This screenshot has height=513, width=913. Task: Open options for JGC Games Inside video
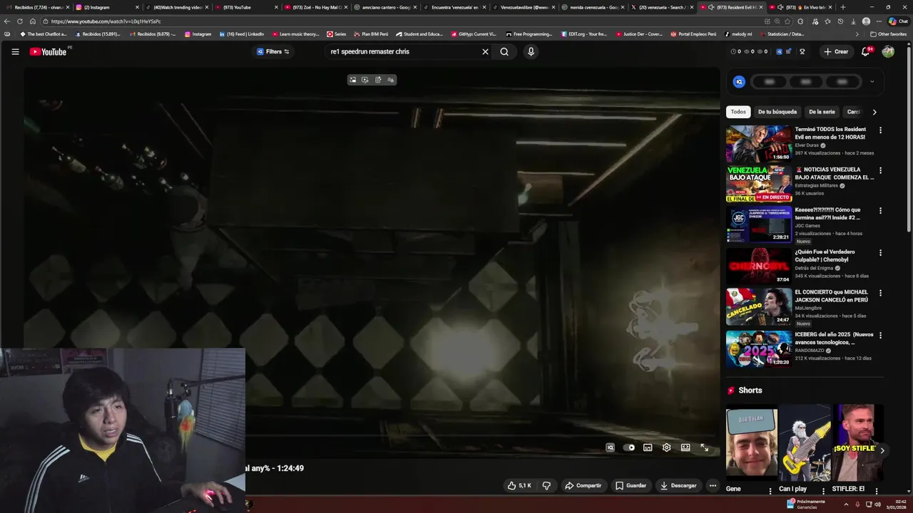pos(880,211)
